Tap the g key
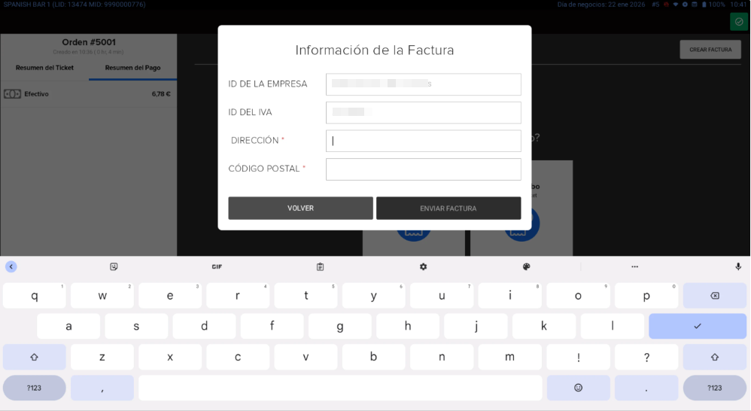This screenshot has width=751, height=411. click(340, 326)
